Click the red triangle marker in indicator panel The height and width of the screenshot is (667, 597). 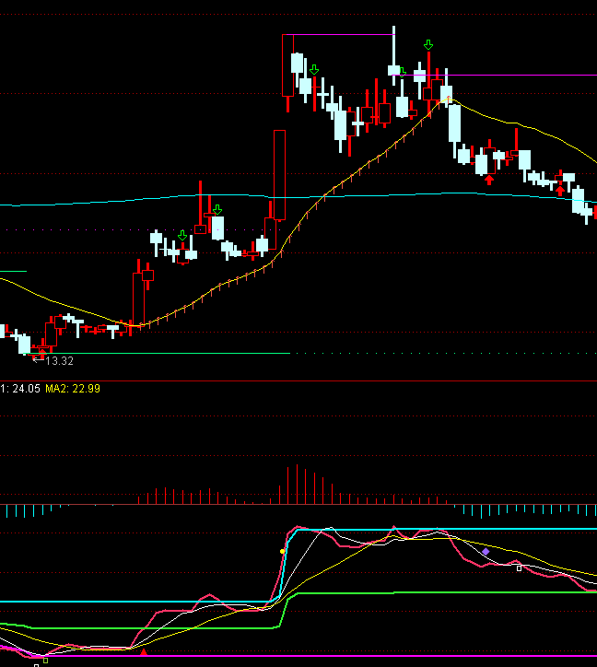[x=144, y=651]
